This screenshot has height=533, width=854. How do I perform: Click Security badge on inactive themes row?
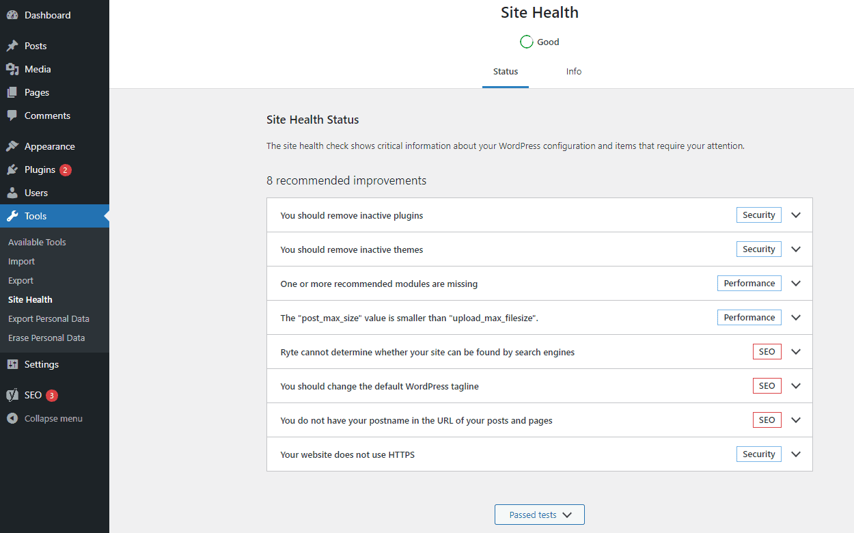[x=758, y=249]
